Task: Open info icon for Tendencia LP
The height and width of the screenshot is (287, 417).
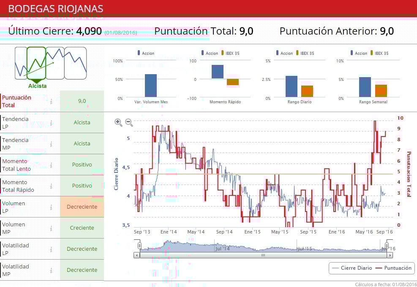Action: [51, 123]
